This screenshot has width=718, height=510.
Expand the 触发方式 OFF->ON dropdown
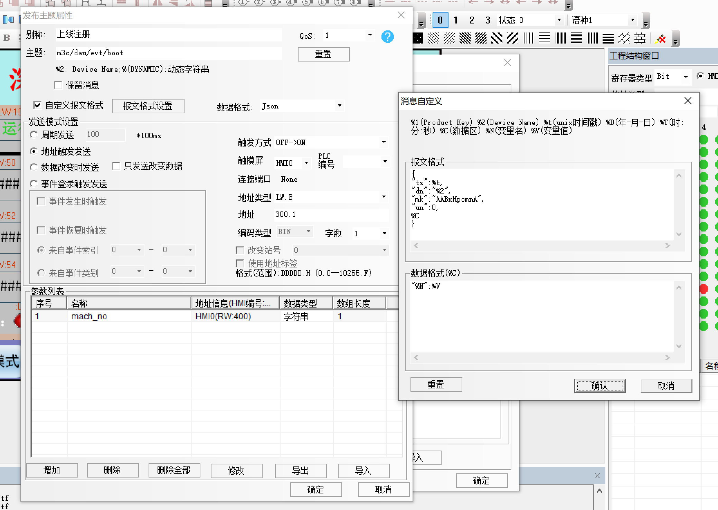(x=384, y=142)
